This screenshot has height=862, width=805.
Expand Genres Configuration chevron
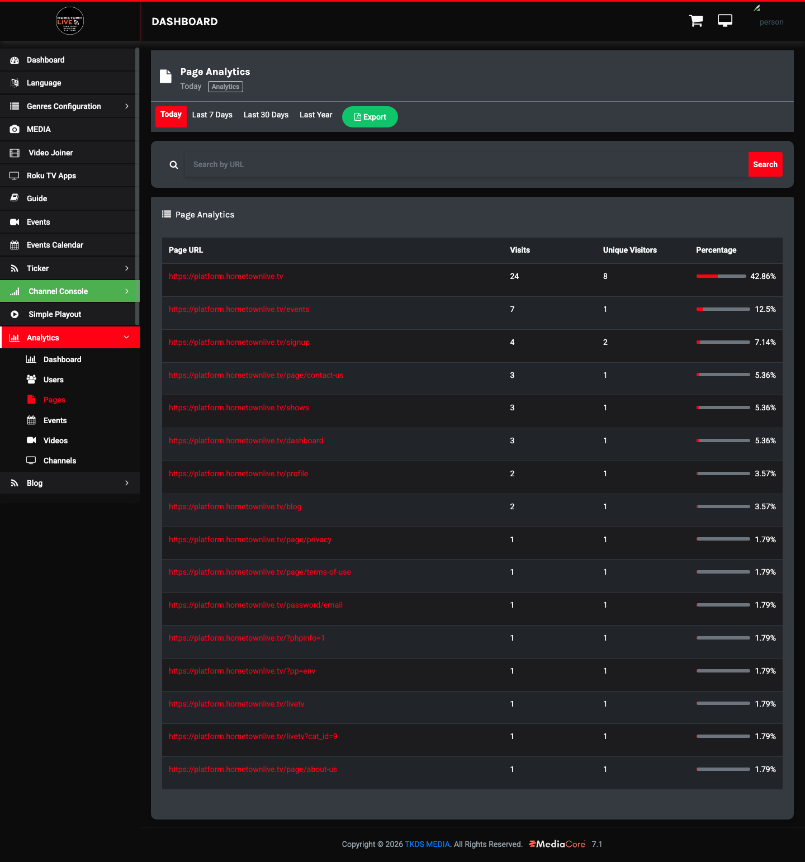pyautogui.click(x=127, y=106)
